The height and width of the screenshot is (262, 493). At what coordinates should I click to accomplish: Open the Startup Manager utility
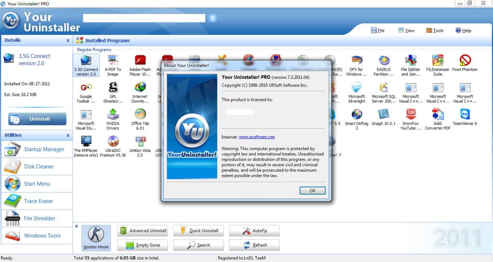click(x=37, y=150)
